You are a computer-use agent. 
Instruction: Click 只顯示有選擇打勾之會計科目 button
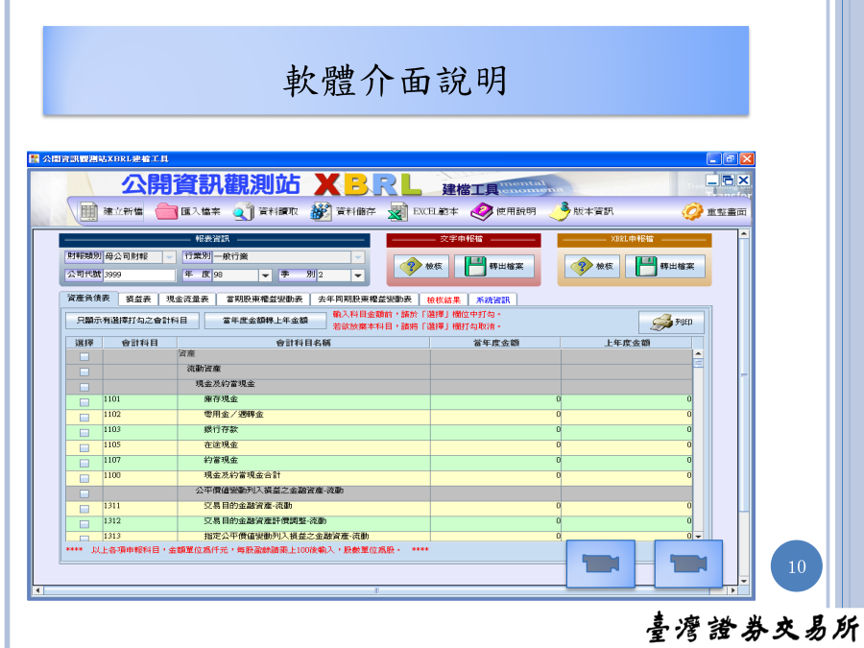point(132,321)
